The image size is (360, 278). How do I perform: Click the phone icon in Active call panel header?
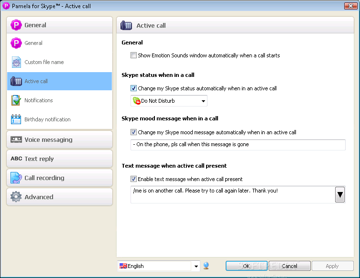(x=126, y=25)
